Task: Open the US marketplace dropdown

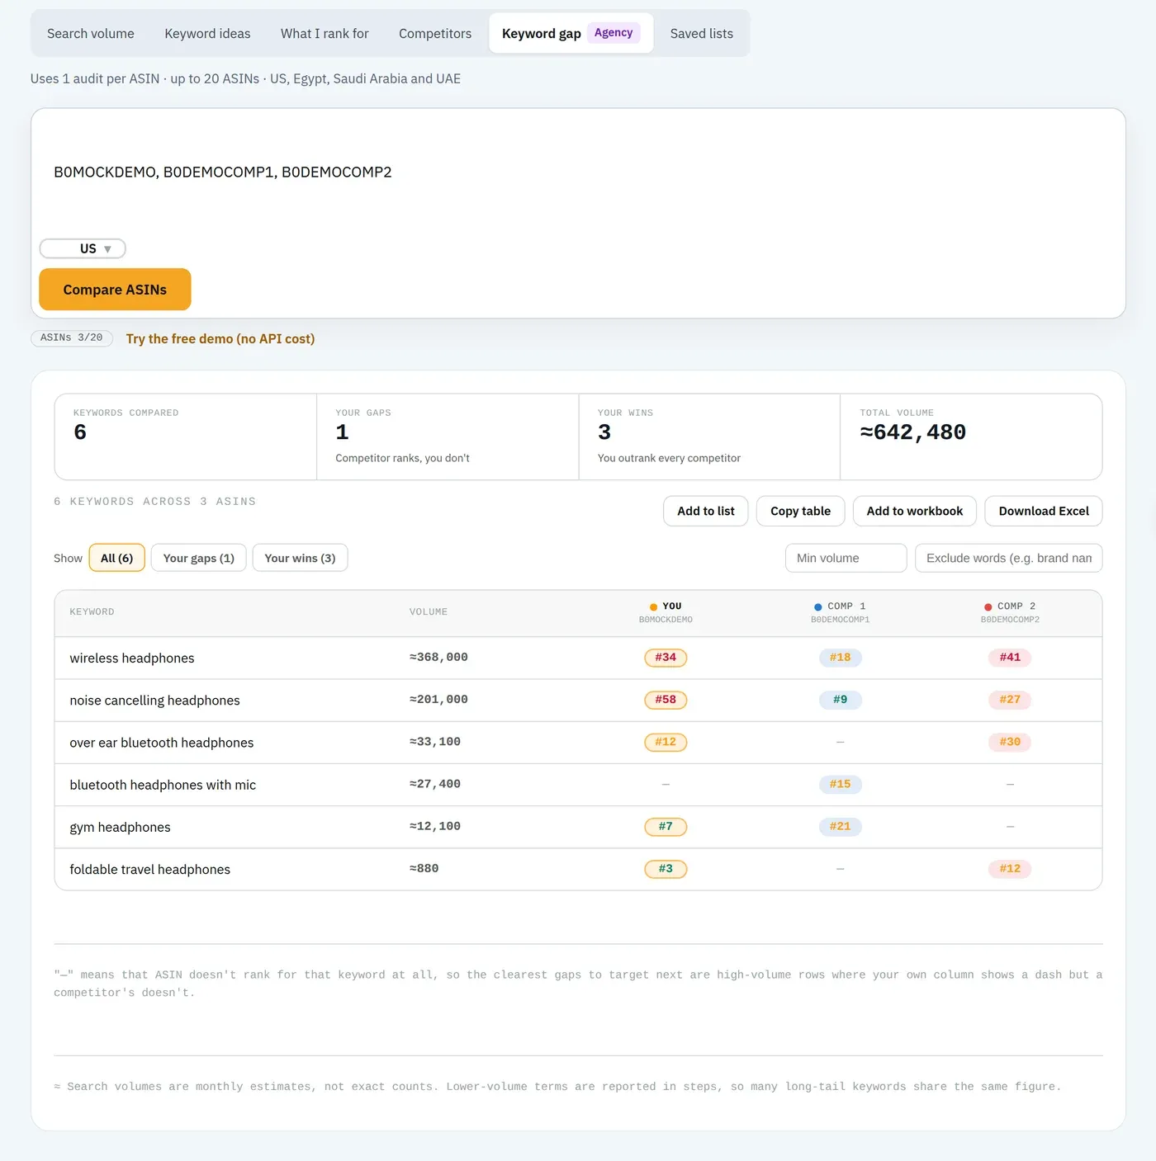Action: click(x=83, y=248)
